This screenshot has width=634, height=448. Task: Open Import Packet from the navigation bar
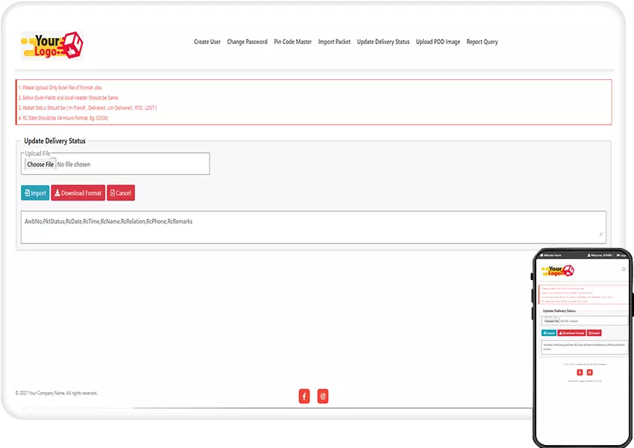click(x=334, y=42)
